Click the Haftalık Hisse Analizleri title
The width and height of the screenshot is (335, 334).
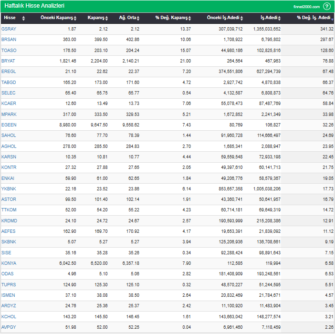(34, 6)
